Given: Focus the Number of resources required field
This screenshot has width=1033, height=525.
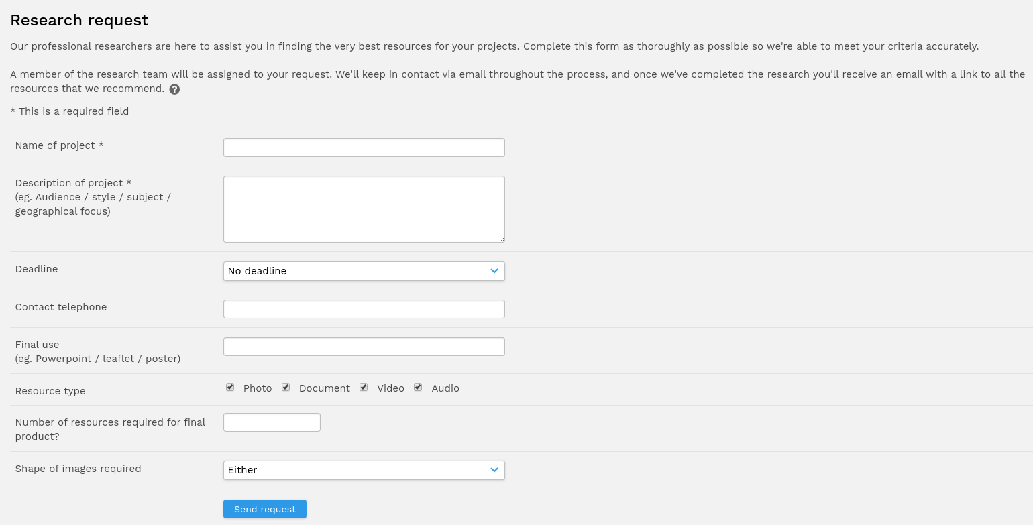Looking at the screenshot, I should point(272,422).
